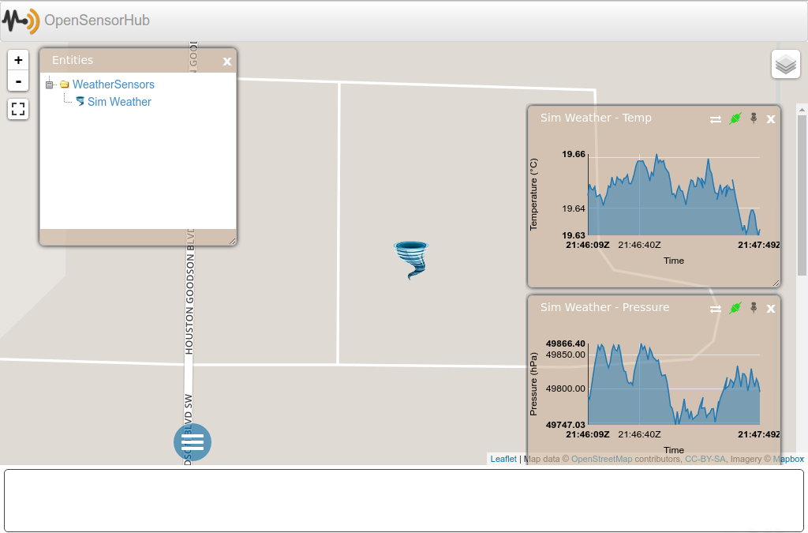Toggle the Temp panel connection plug
The height and width of the screenshot is (533, 808).
click(x=735, y=118)
